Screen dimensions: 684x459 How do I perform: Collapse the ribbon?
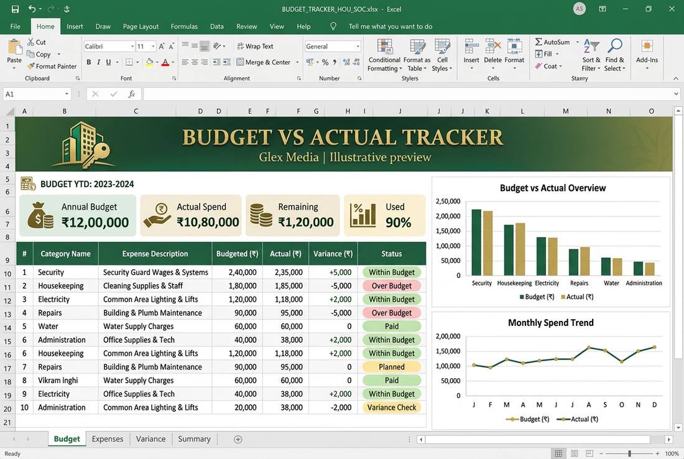pyautogui.click(x=676, y=78)
